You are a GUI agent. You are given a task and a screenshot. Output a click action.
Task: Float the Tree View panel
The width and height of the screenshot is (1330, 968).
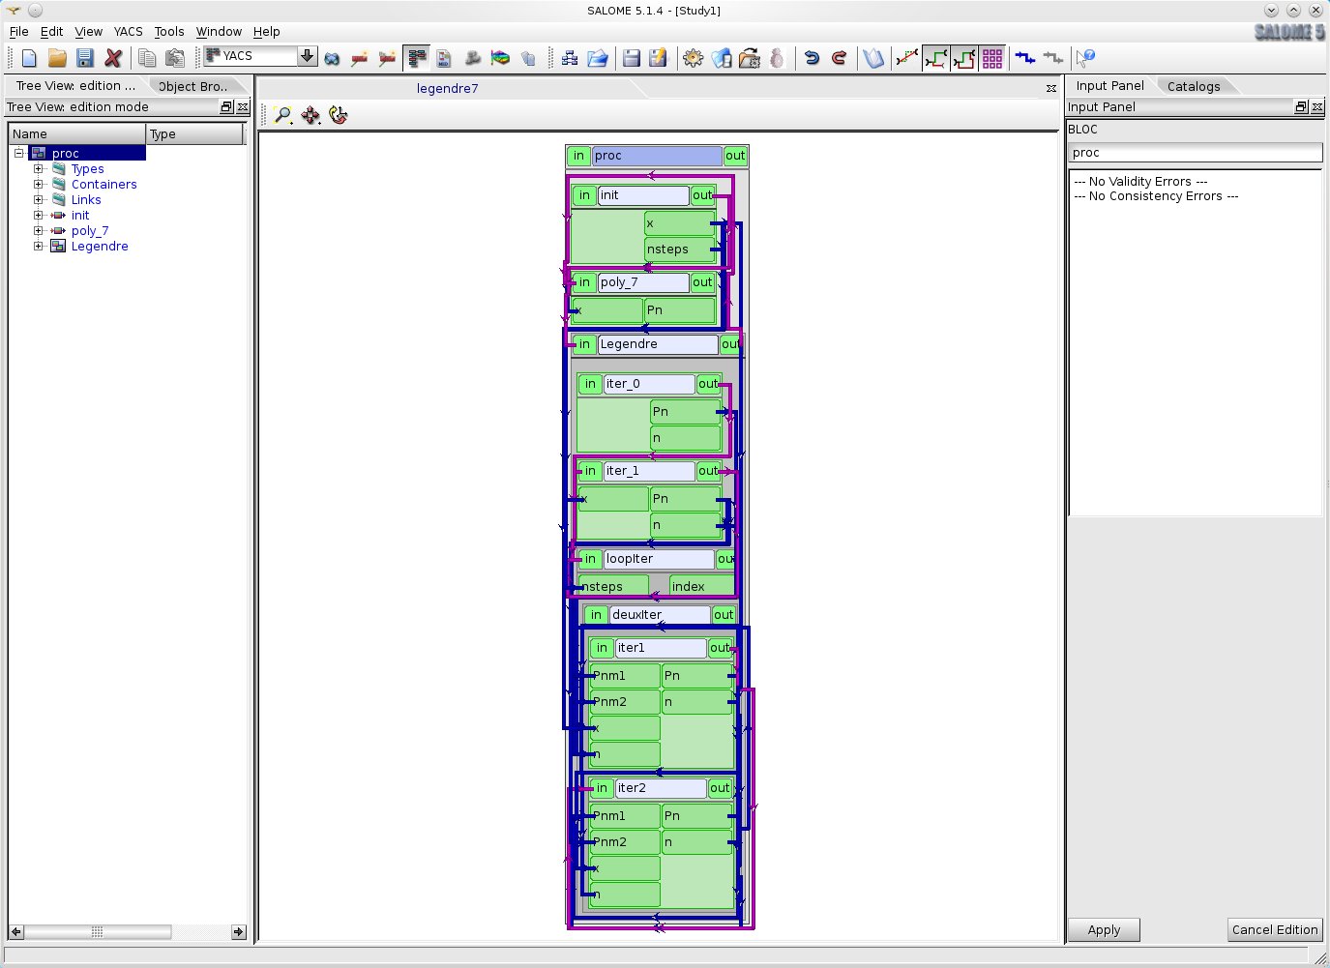click(x=227, y=107)
